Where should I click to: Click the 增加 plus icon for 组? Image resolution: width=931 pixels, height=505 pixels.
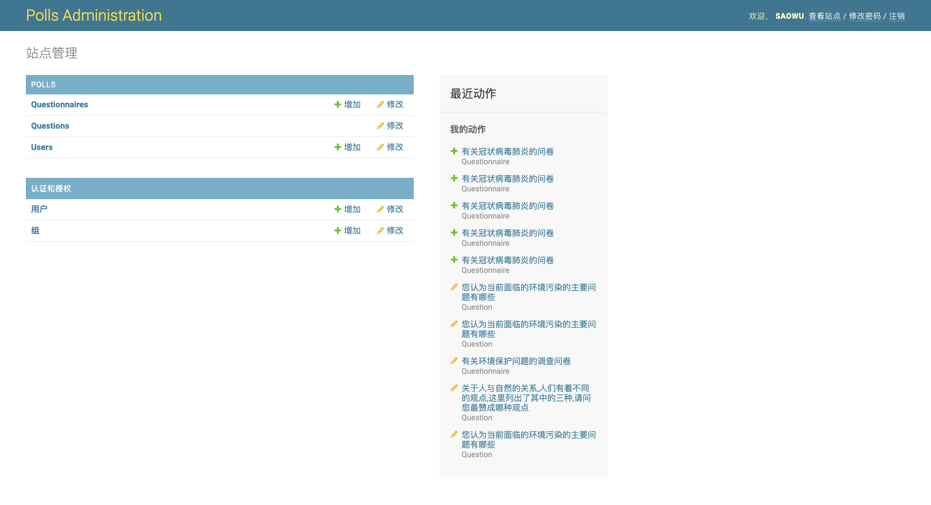337,230
